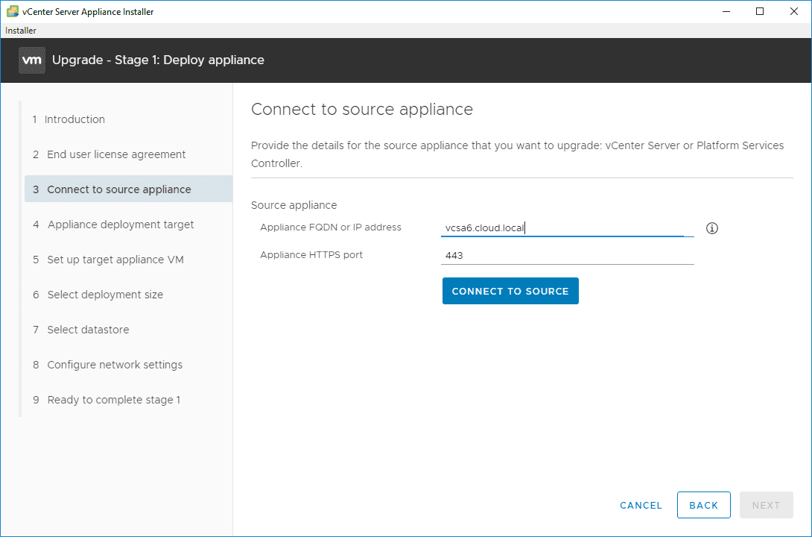This screenshot has width=812, height=537.
Task: Click the Appliance HTTPS port field
Action: (x=567, y=255)
